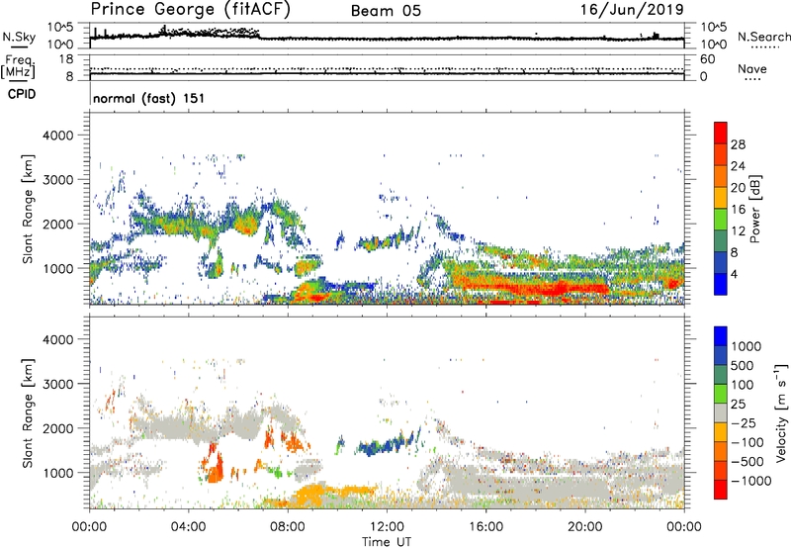Click the -100 tick on Velocity colorbar
791x548 pixels.
[747, 442]
